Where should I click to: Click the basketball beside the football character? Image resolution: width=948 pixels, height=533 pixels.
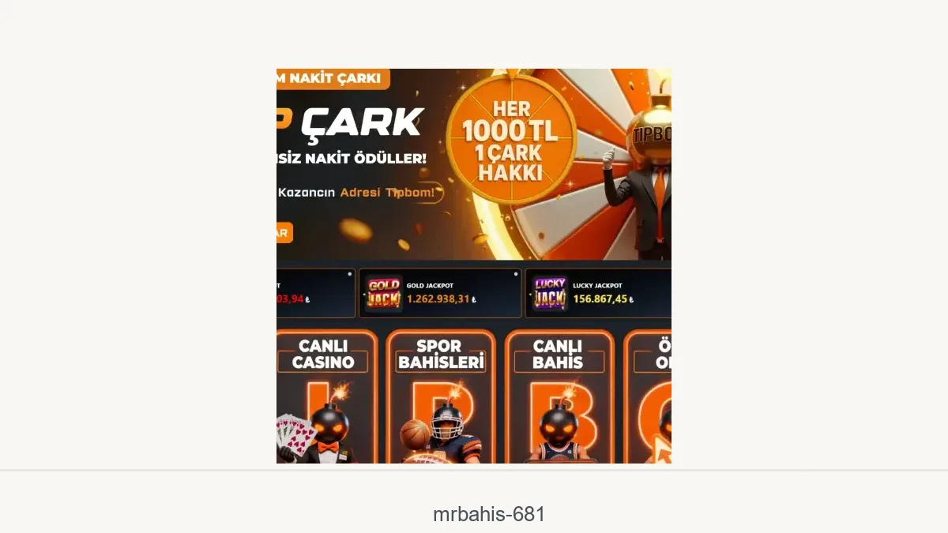coord(415,435)
